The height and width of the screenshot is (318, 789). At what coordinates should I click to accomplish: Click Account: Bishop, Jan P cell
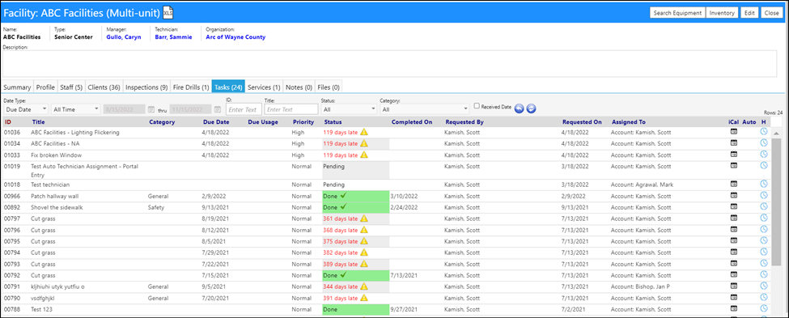coord(641,286)
